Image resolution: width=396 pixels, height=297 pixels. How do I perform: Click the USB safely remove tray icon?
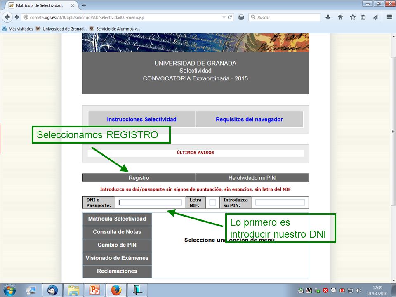317,291
